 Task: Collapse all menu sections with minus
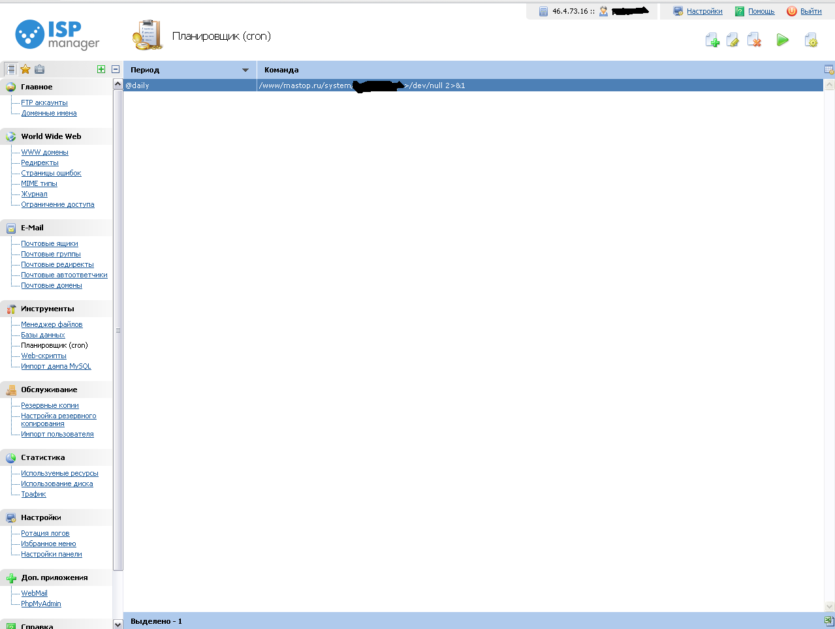click(116, 69)
